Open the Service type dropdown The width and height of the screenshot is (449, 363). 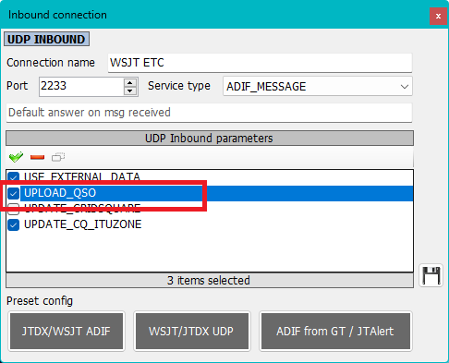coord(318,87)
